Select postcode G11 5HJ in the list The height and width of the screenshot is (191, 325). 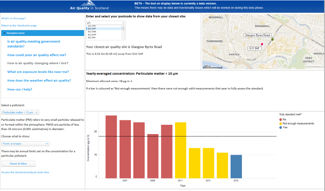pyautogui.click(x=104, y=38)
